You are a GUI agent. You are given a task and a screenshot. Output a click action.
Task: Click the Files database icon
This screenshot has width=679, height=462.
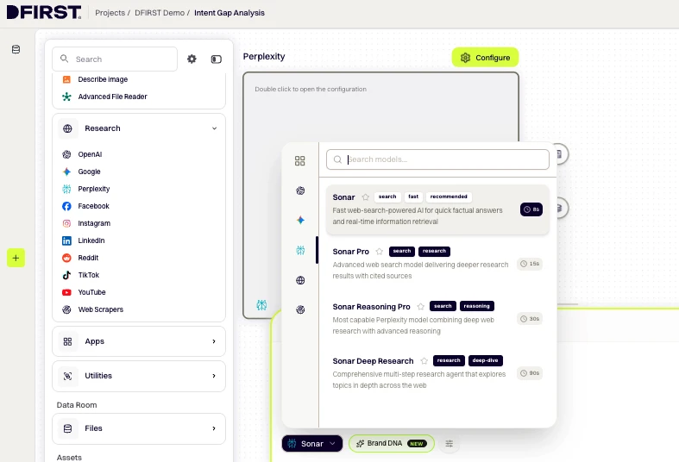[x=67, y=428]
